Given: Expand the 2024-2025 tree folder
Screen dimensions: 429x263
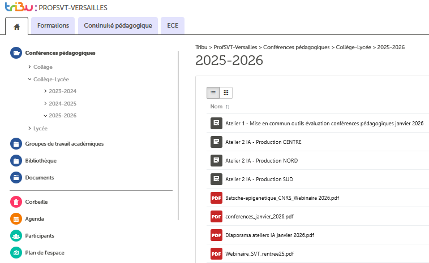Looking at the screenshot, I should pyautogui.click(x=45, y=103).
